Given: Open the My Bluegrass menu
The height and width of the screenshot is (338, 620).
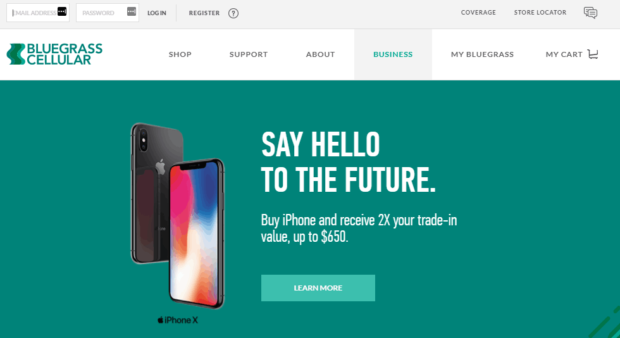Looking at the screenshot, I should (x=482, y=54).
